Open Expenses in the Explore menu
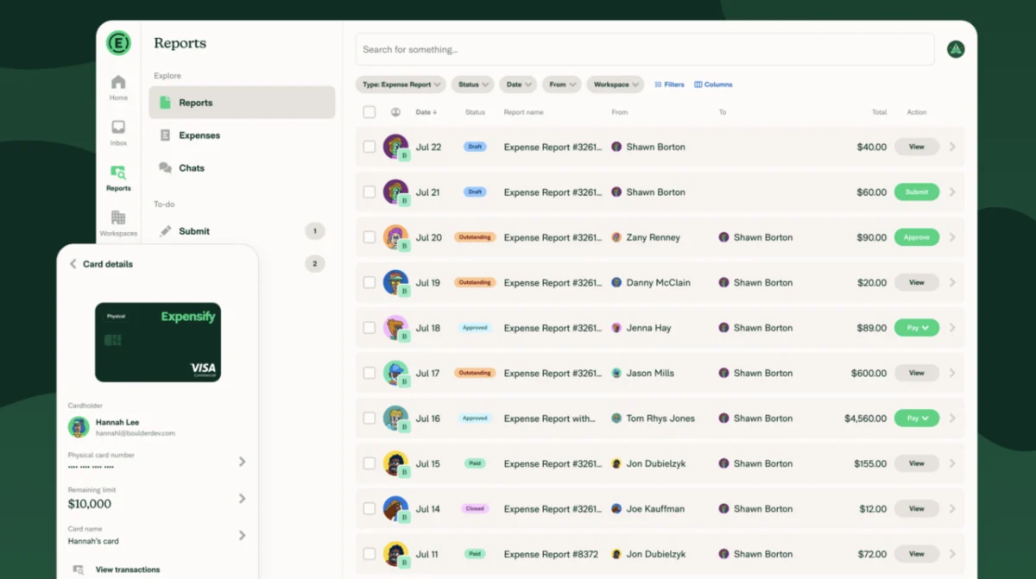The height and width of the screenshot is (579, 1036). (x=242, y=135)
